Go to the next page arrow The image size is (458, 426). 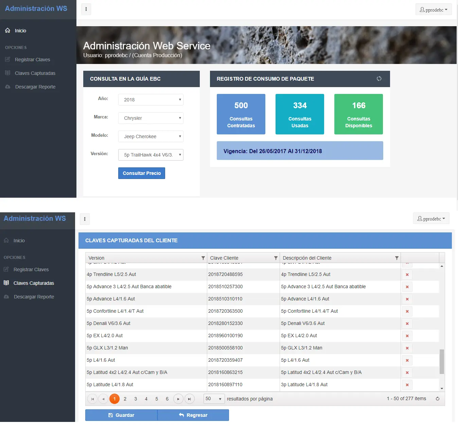(x=178, y=399)
